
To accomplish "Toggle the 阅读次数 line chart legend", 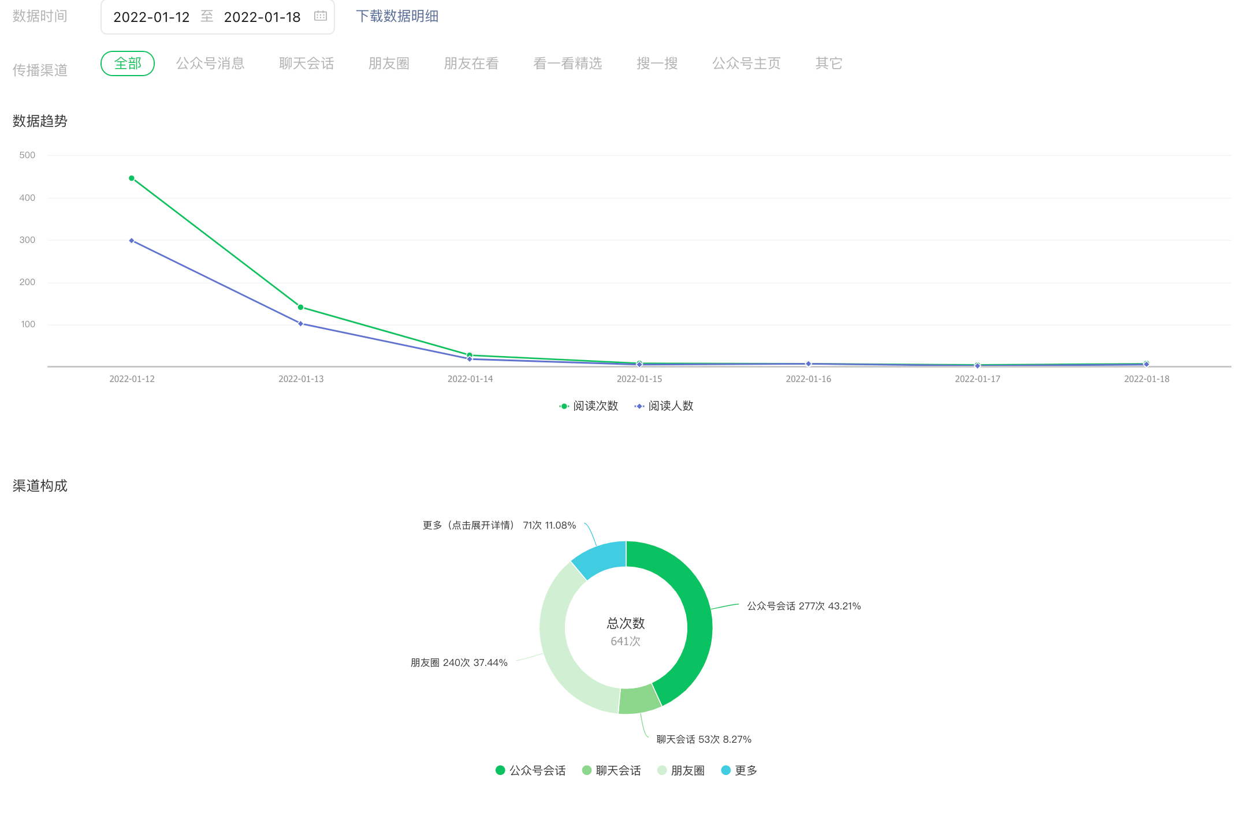I will click(x=589, y=406).
